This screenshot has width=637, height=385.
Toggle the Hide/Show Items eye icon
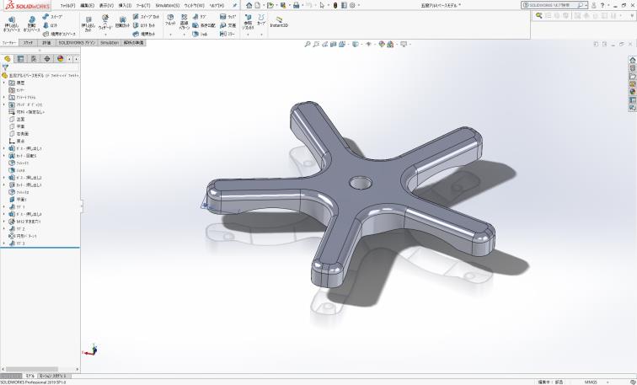point(370,44)
